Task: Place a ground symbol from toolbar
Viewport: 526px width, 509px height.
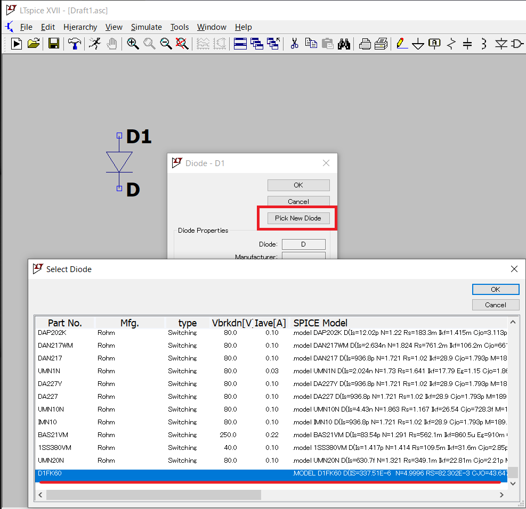Action: coord(418,44)
